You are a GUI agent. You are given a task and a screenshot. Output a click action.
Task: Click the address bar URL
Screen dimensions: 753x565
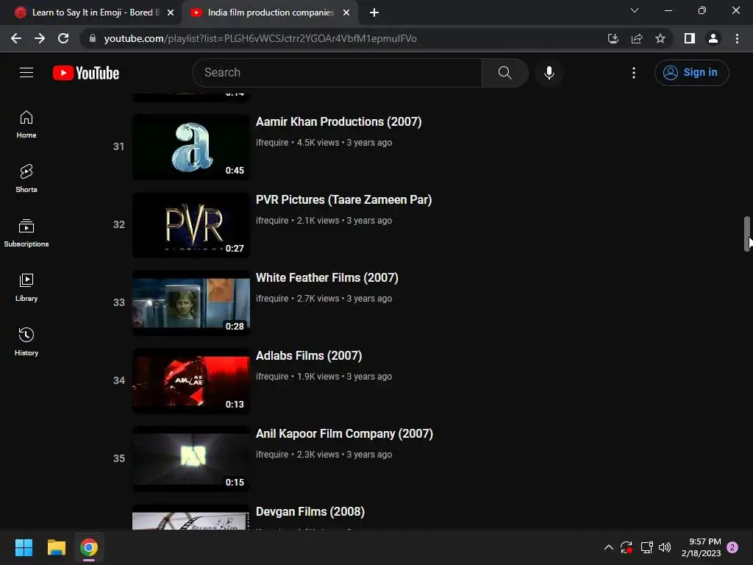[x=260, y=38]
